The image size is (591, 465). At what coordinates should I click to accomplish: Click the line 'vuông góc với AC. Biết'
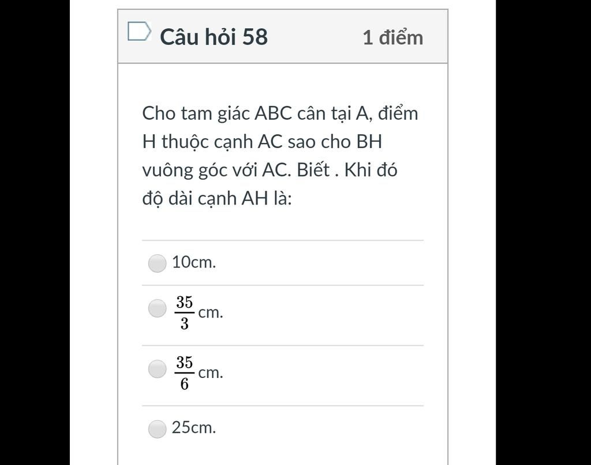[236, 170]
